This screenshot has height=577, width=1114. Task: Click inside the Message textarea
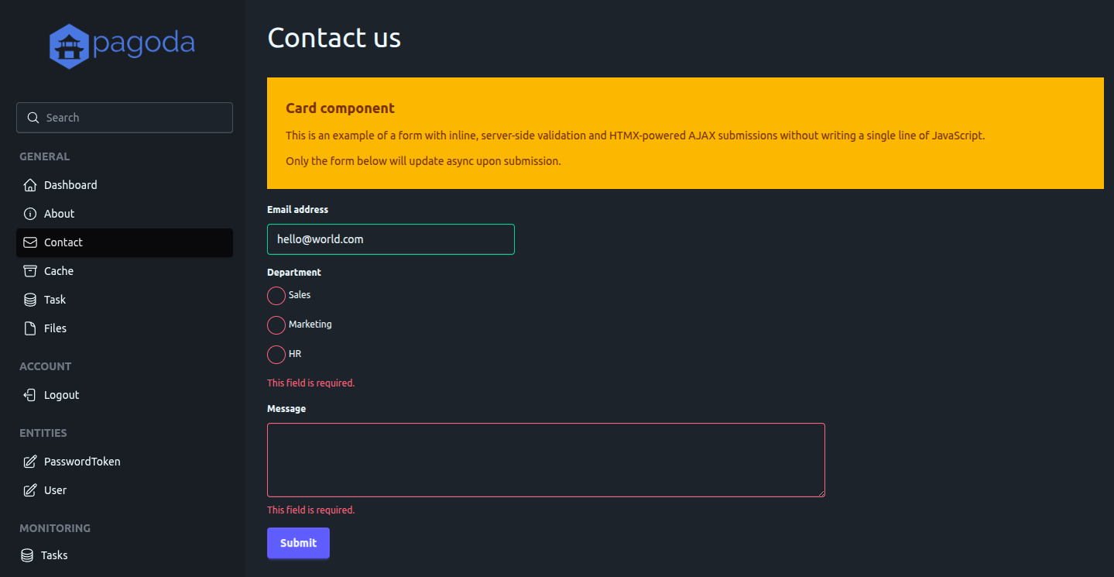(x=545, y=459)
